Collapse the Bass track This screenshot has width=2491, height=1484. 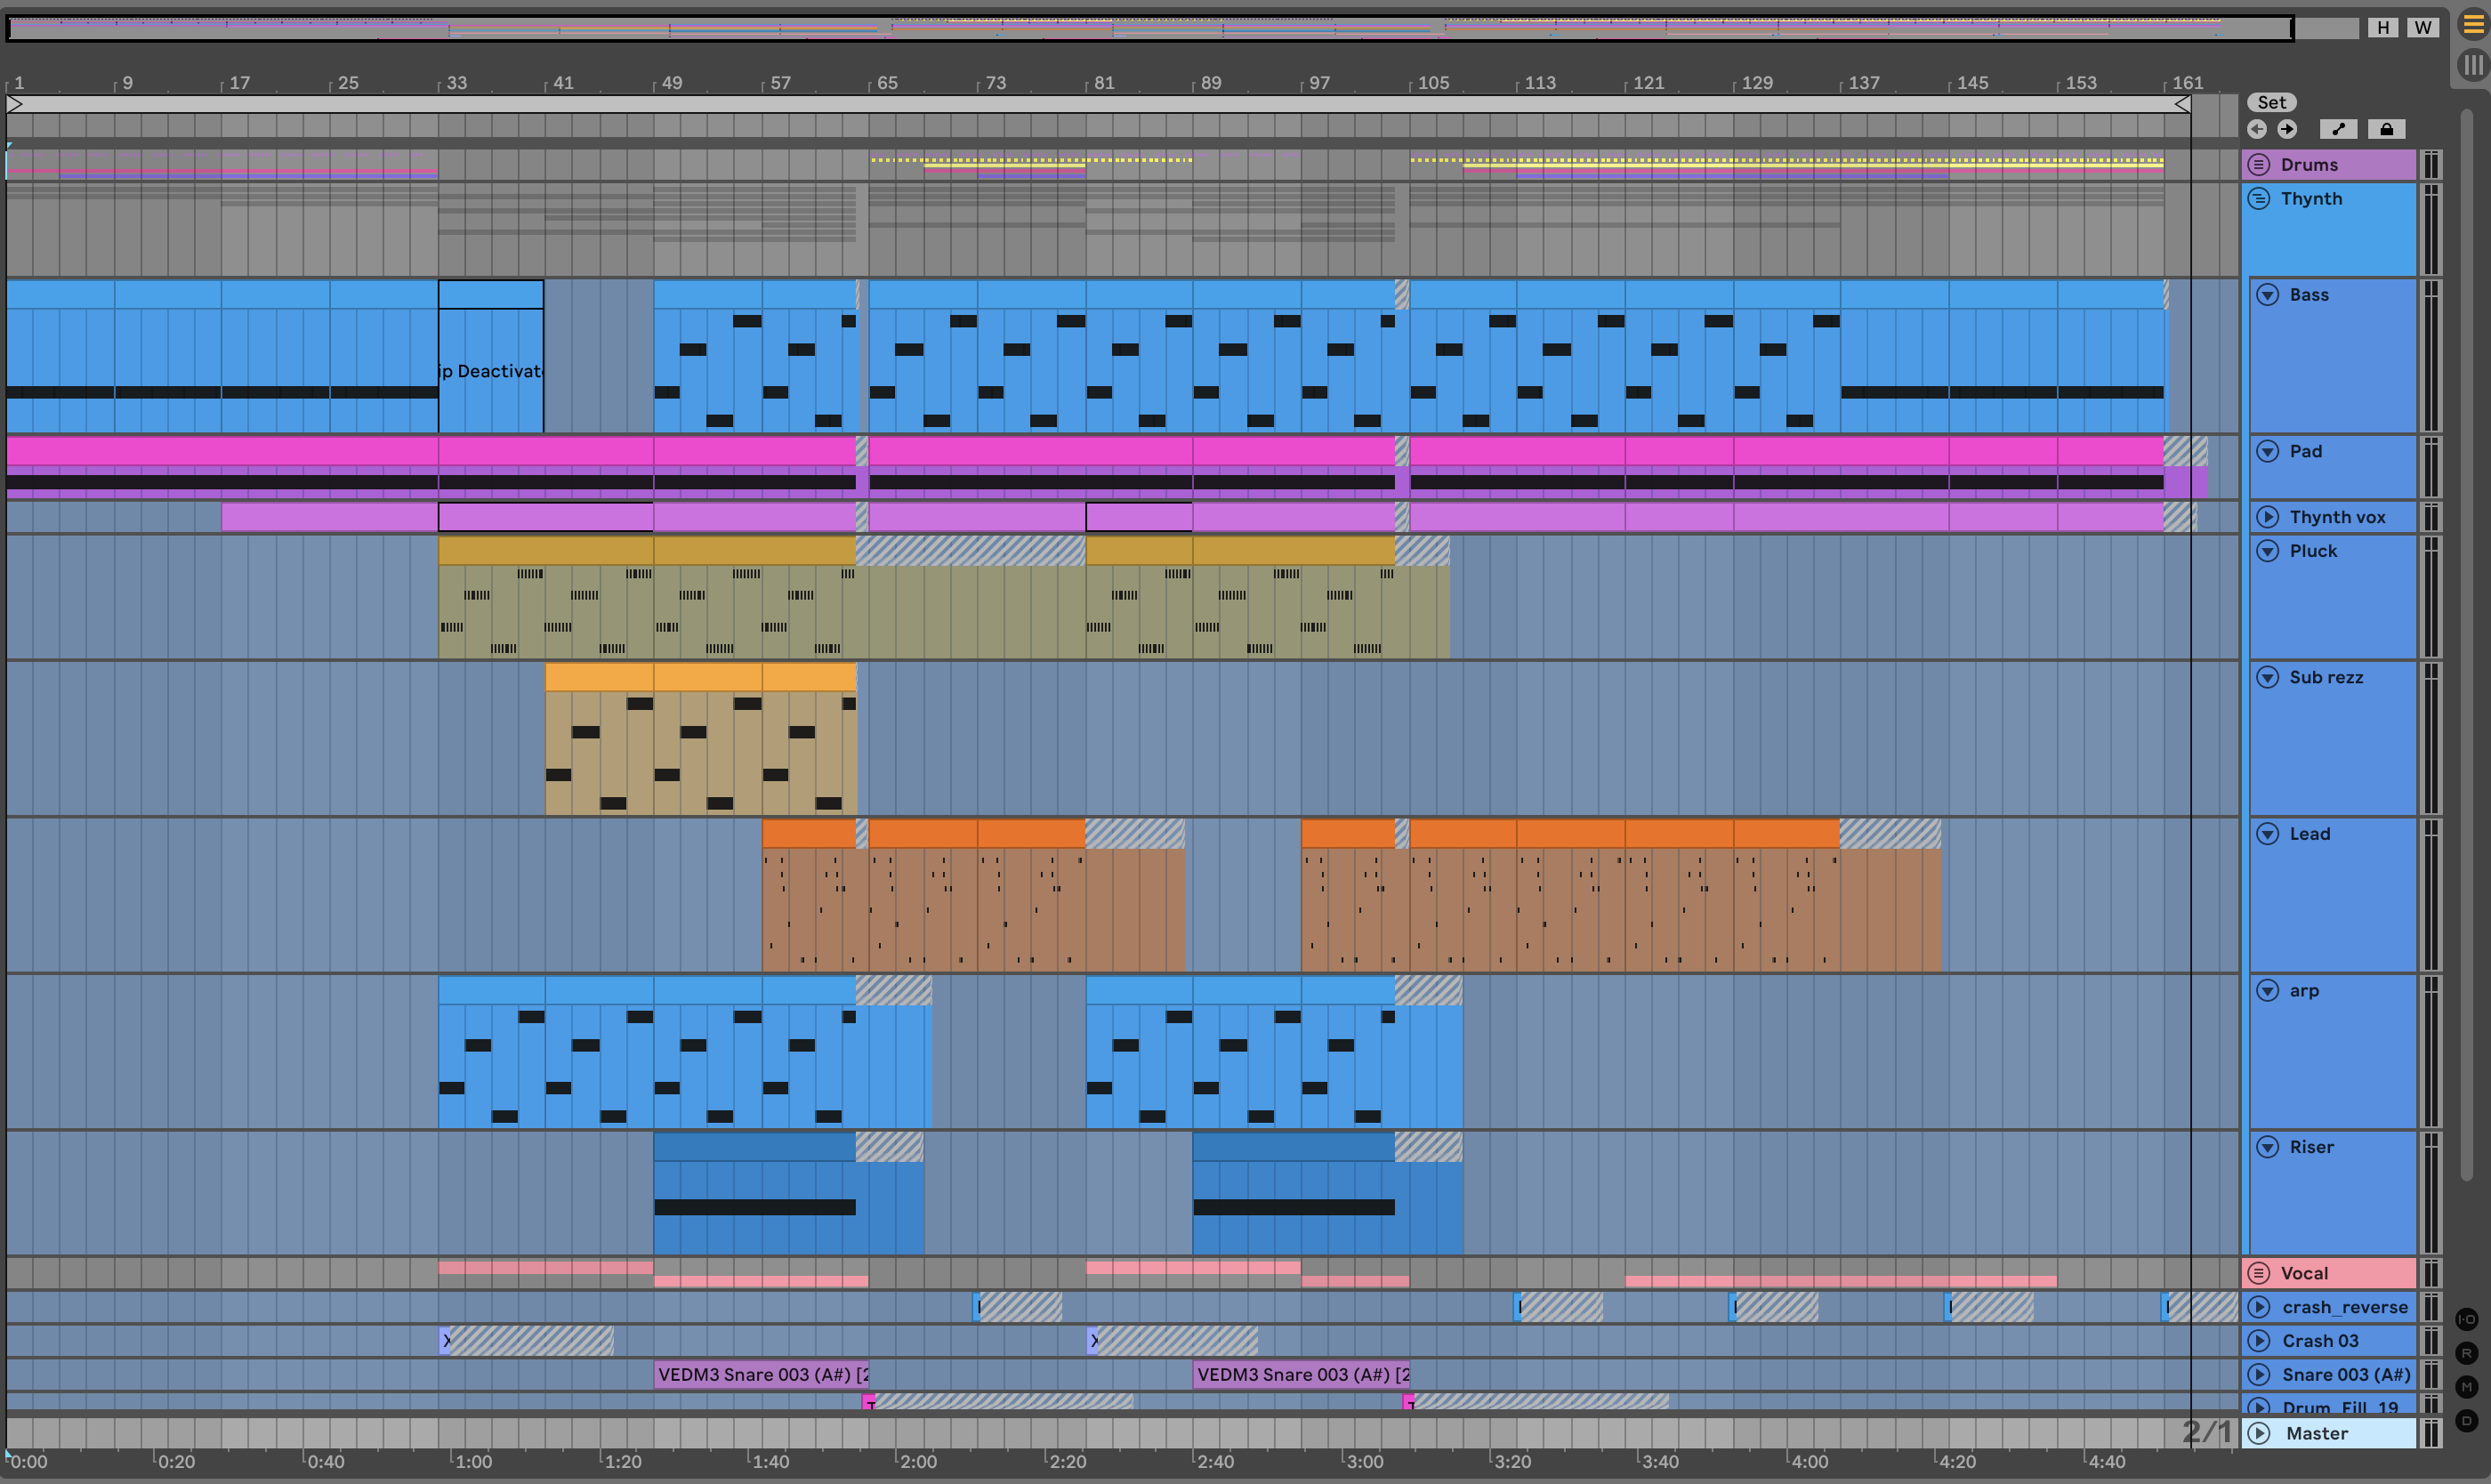[x=2268, y=295]
